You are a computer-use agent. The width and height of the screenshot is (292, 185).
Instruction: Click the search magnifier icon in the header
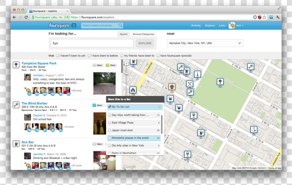[121, 25]
